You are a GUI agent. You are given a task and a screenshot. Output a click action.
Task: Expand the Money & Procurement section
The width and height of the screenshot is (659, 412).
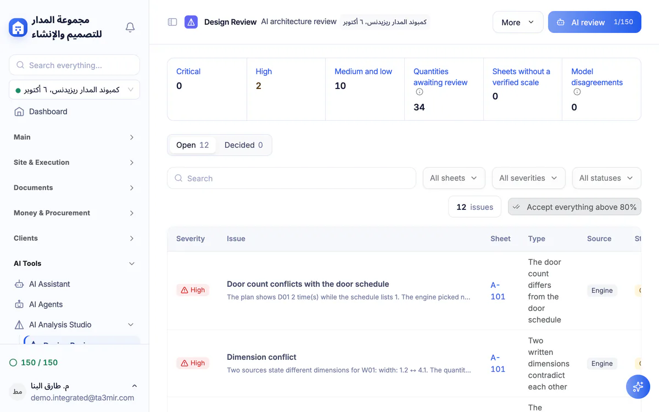pyautogui.click(x=74, y=213)
